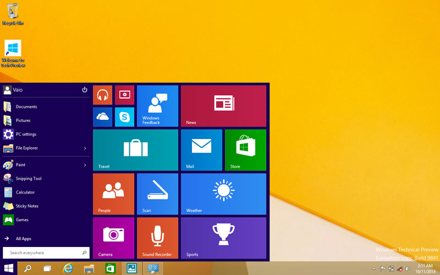Click the power button in Start menu
The image size is (440, 275).
coord(85,90)
